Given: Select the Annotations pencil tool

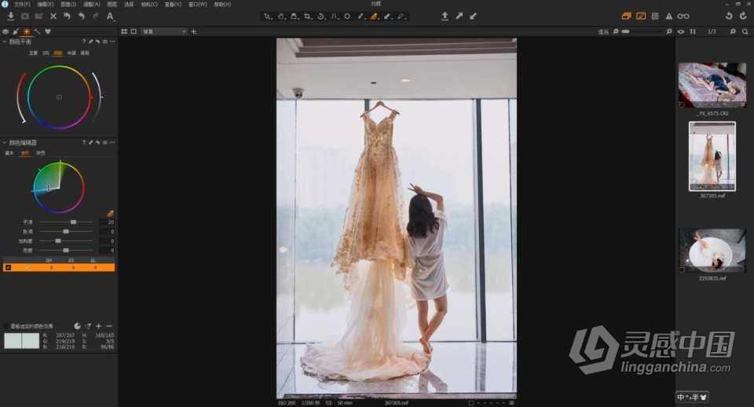Looking at the screenshot, I should tap(401, 16).
